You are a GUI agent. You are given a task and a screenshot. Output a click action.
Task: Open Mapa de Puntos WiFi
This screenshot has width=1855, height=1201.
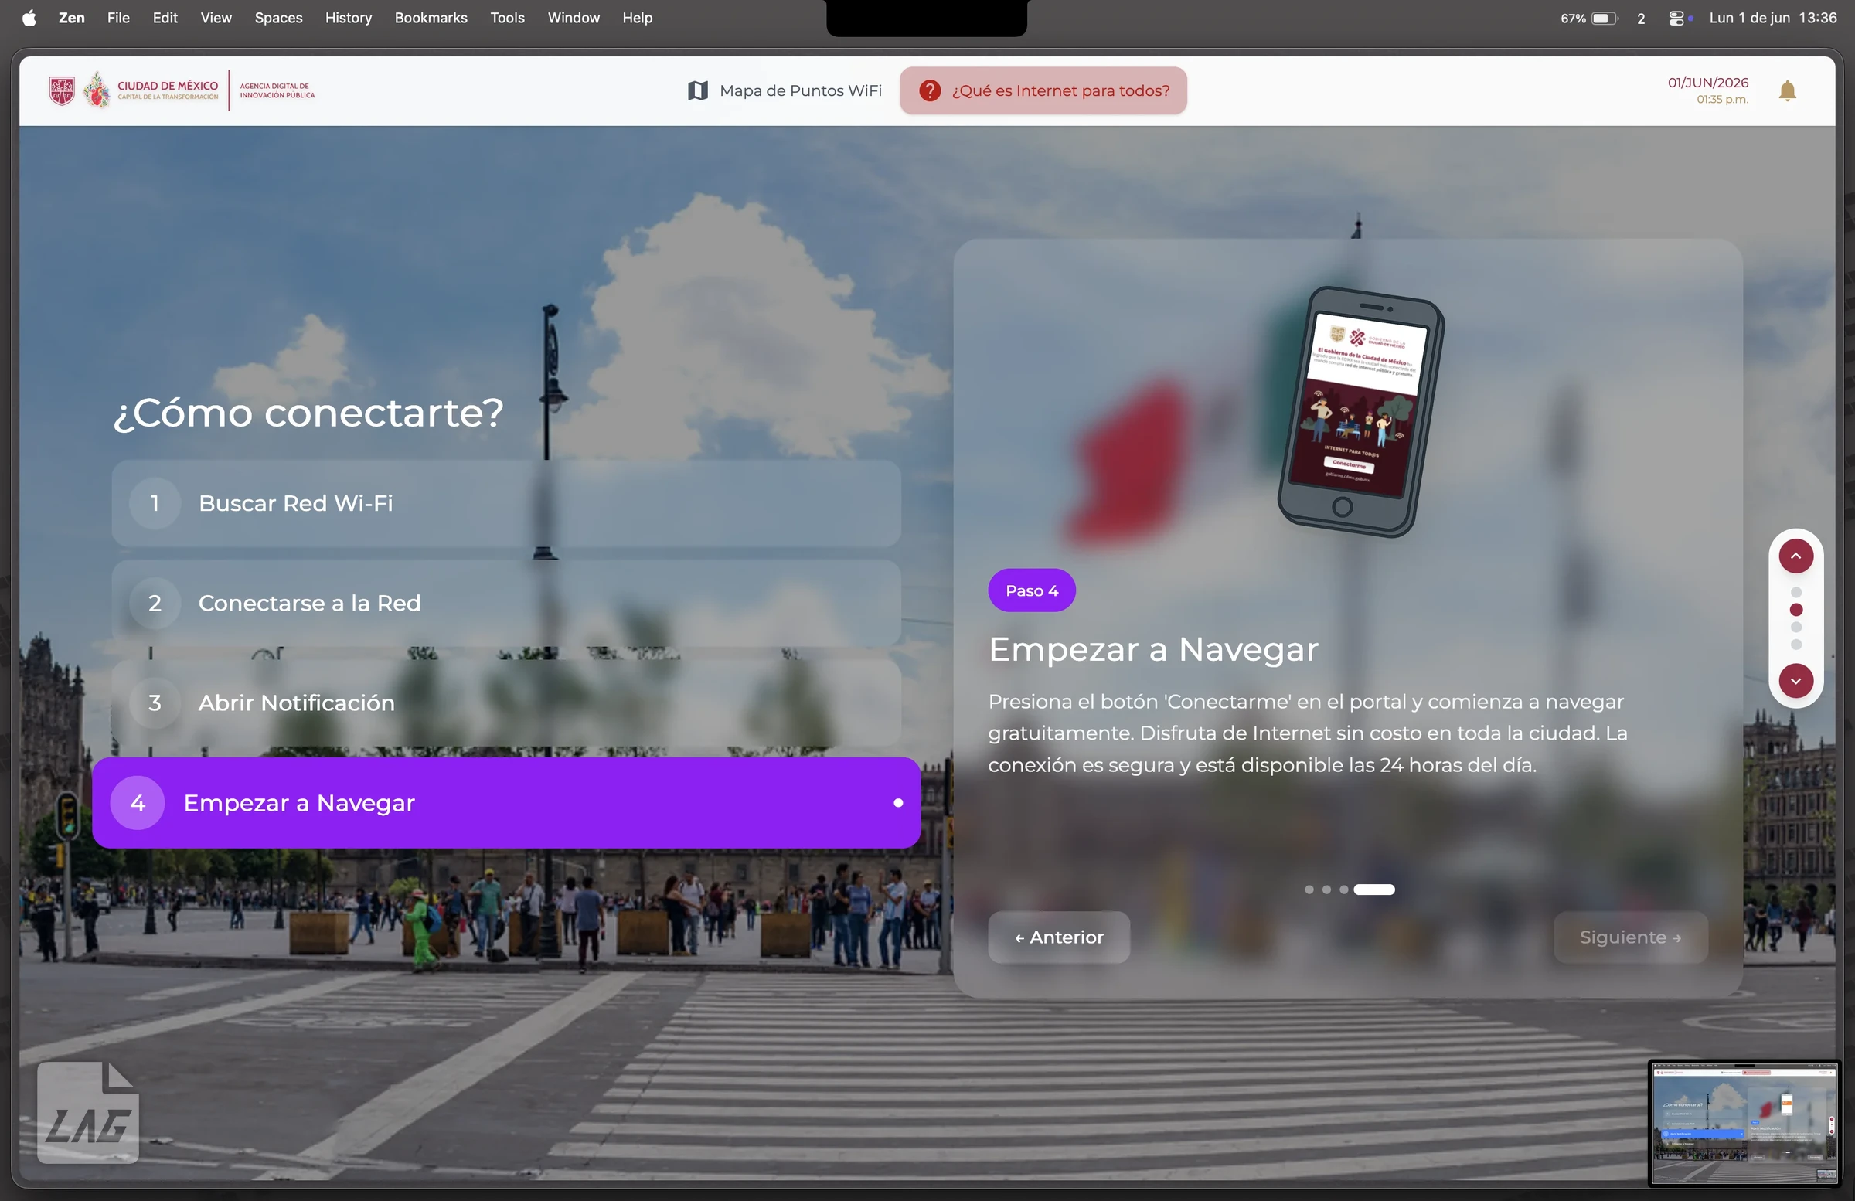(x=784, y=91)
